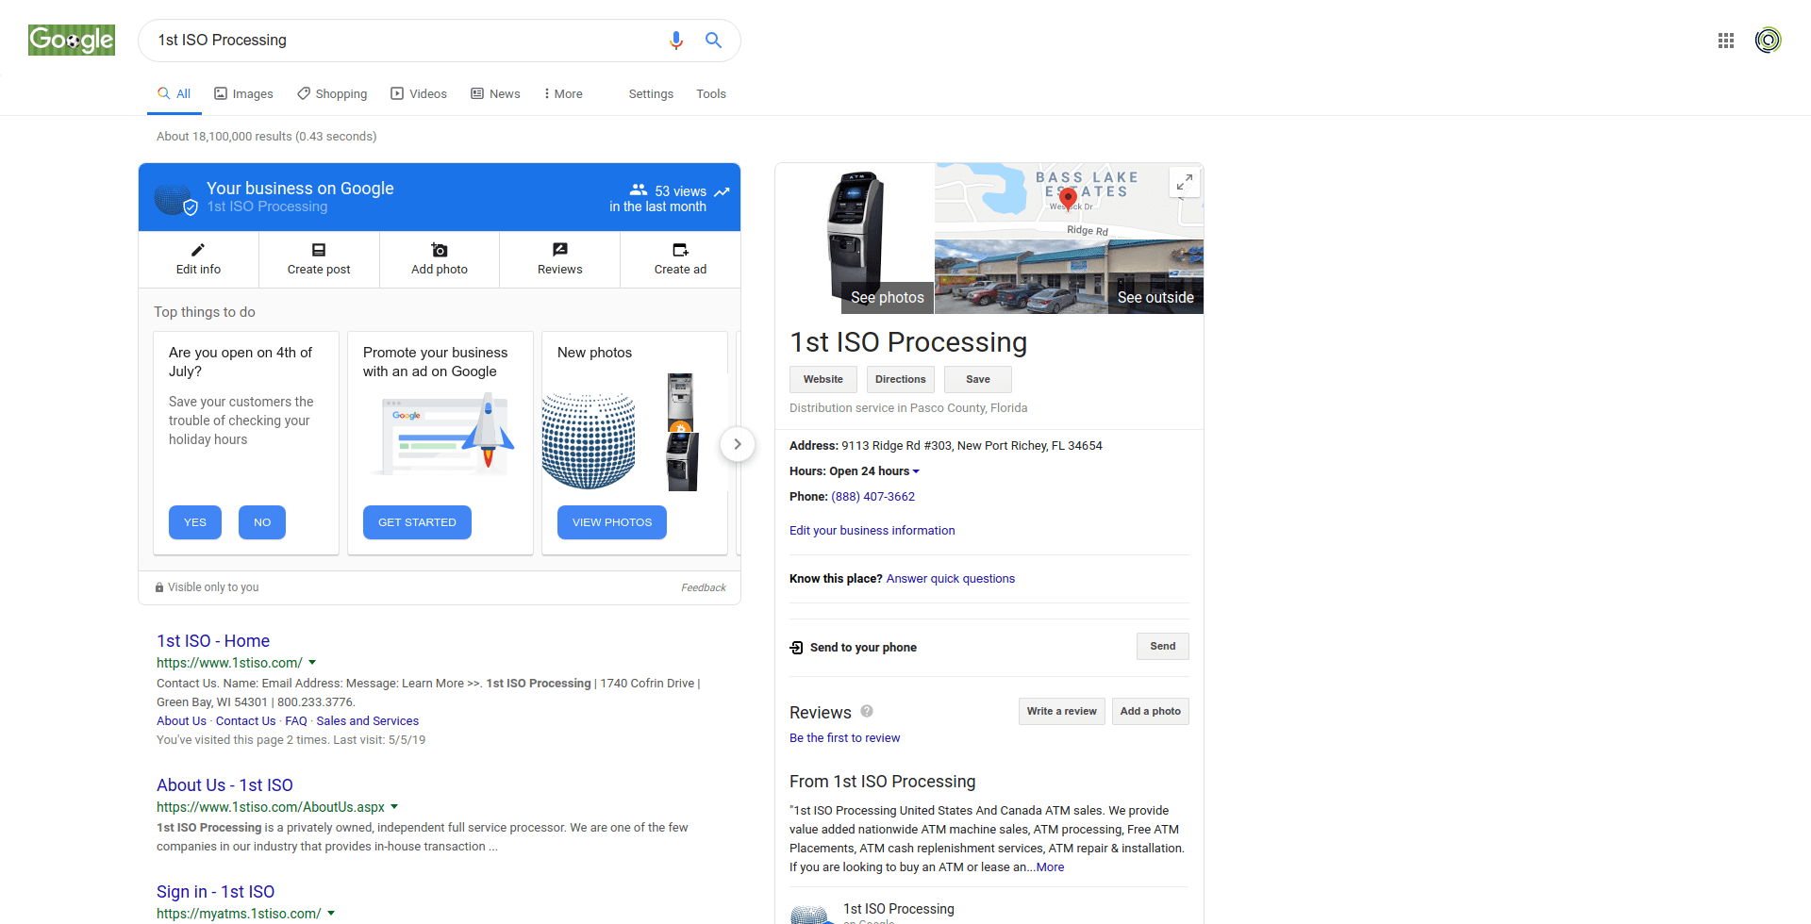The height and width of the screenshot is (924, 1811).
Task: Click the send-to-phone icon
Action: pos(797,648)
